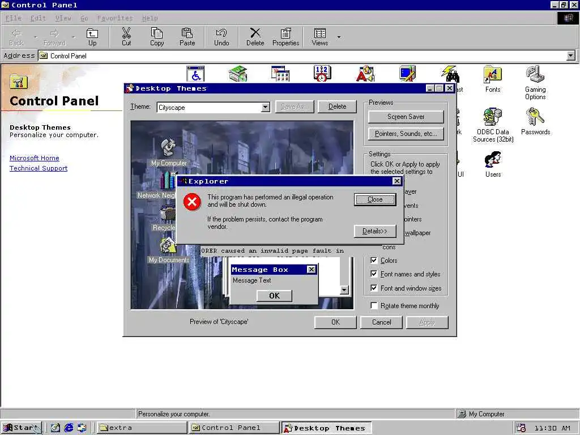Image resolution: width=580 pixels, height=435 pixels.
Task: Click the Apply button in Desktop Themes
Action: (427, 322)
